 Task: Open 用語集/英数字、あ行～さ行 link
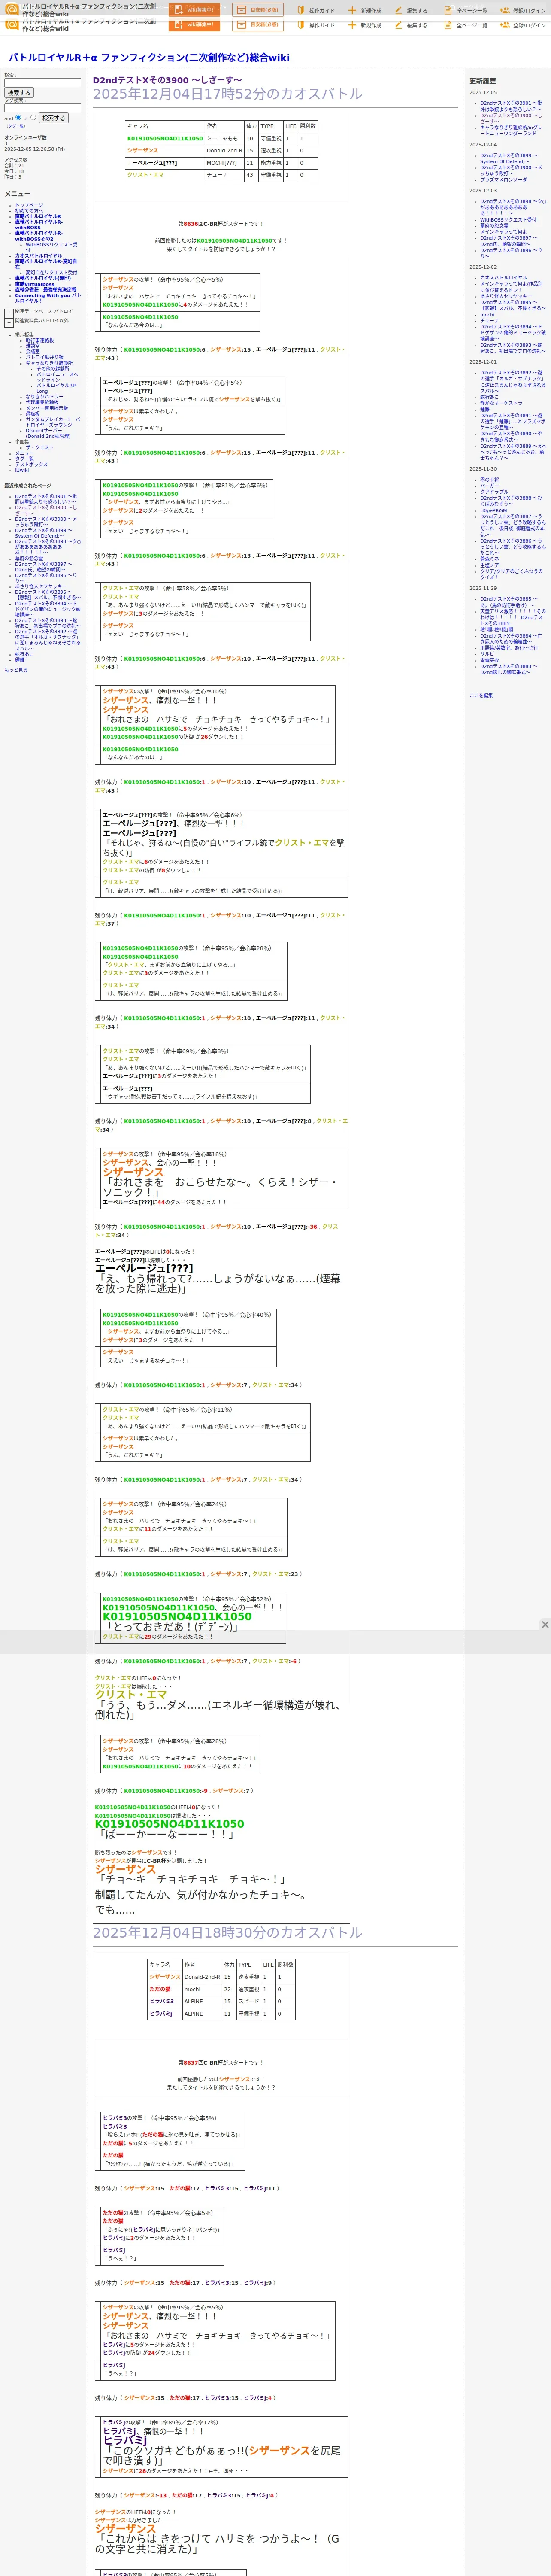[x=509, y=648]
